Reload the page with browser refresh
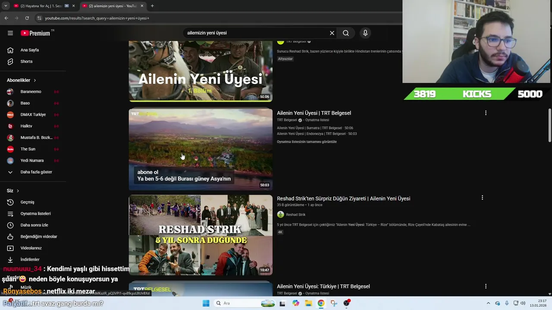Screen dimensions: 552x310 tap(27, 18)
